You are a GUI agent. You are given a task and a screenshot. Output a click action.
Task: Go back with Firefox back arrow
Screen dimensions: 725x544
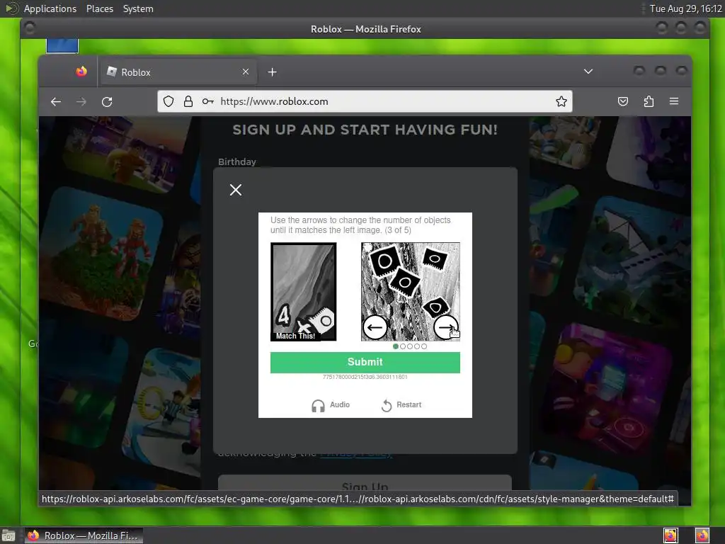(56, 102)
